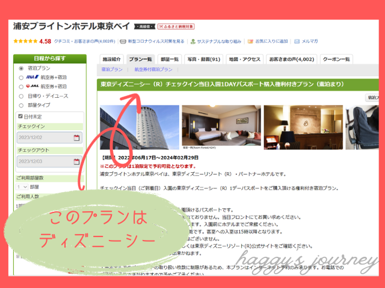Click the 高級宿 badge
Screen dimensions: 385x288
145,26
